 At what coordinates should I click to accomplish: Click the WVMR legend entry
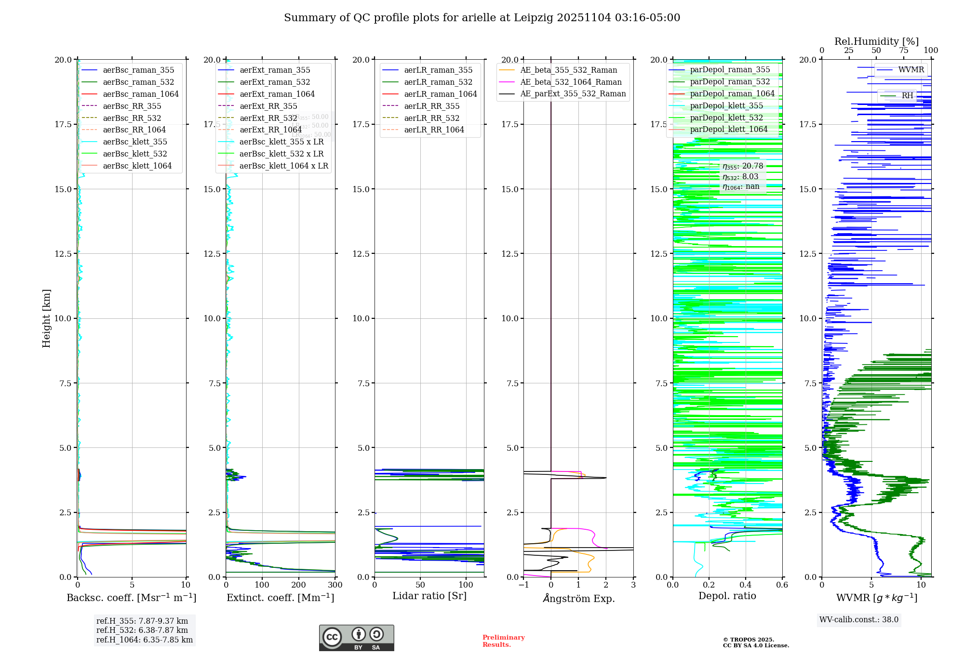click(x=910, y=70)
